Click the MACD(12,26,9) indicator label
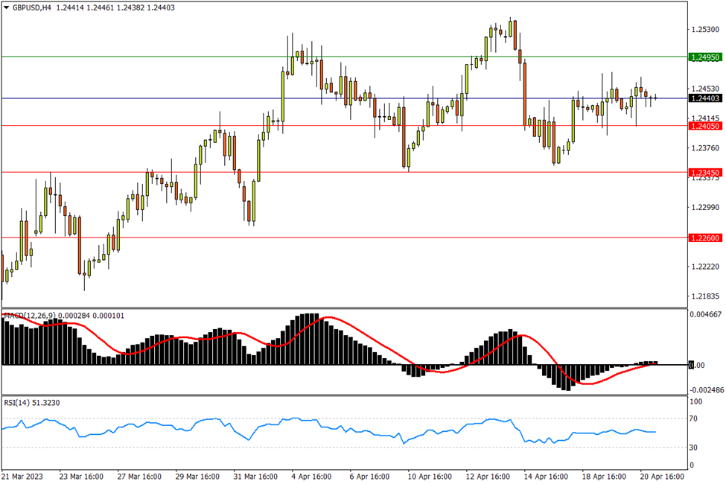The image size is (726, 484). click(x=34, y=316)
